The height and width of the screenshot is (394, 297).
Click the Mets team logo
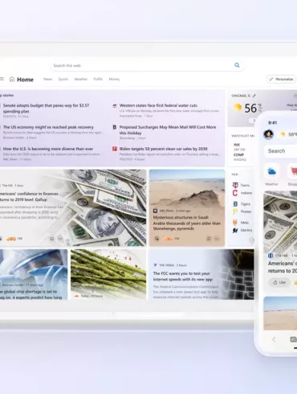pyautogui.click(x=235, y=223)
